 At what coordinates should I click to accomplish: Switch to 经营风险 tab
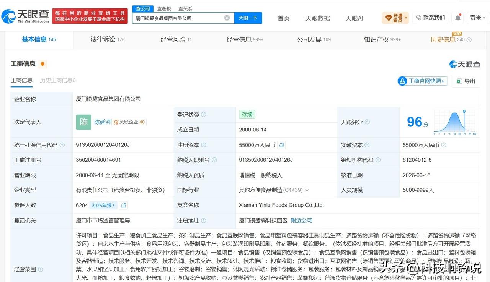[x=176, y=39]
